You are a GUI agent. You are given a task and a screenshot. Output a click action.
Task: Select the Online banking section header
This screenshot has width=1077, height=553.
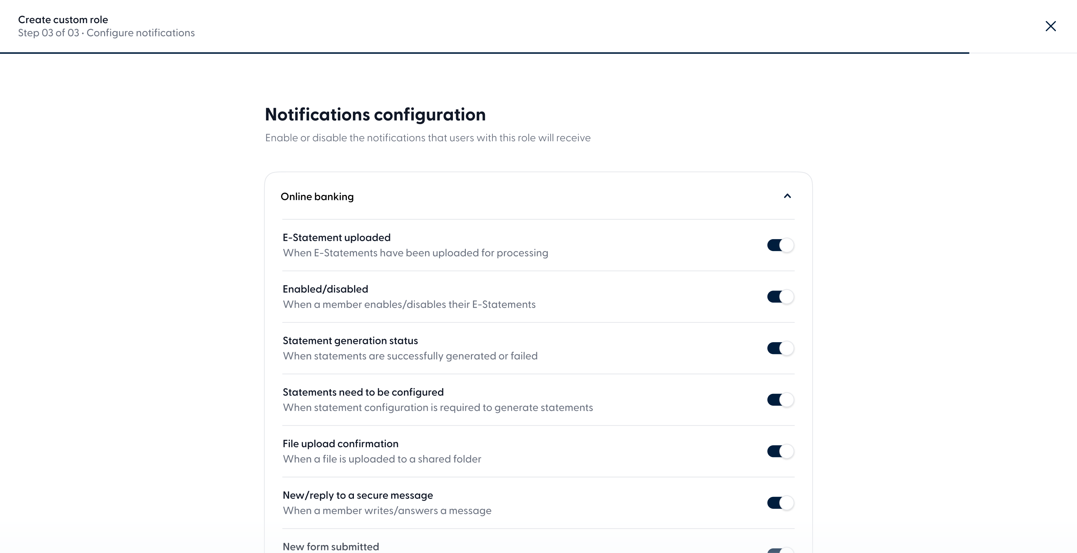click(317, 197)
